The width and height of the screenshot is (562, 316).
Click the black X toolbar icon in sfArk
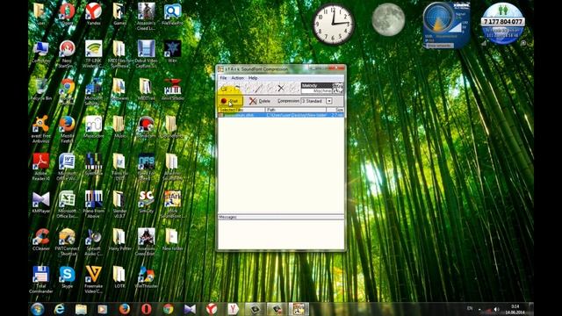click(x=281, y=88)
